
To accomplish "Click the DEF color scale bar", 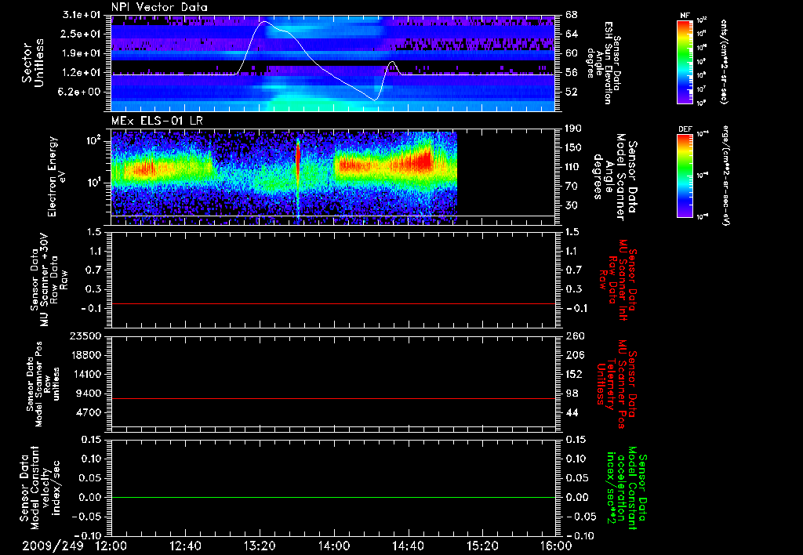I will (x=685, y=176).
